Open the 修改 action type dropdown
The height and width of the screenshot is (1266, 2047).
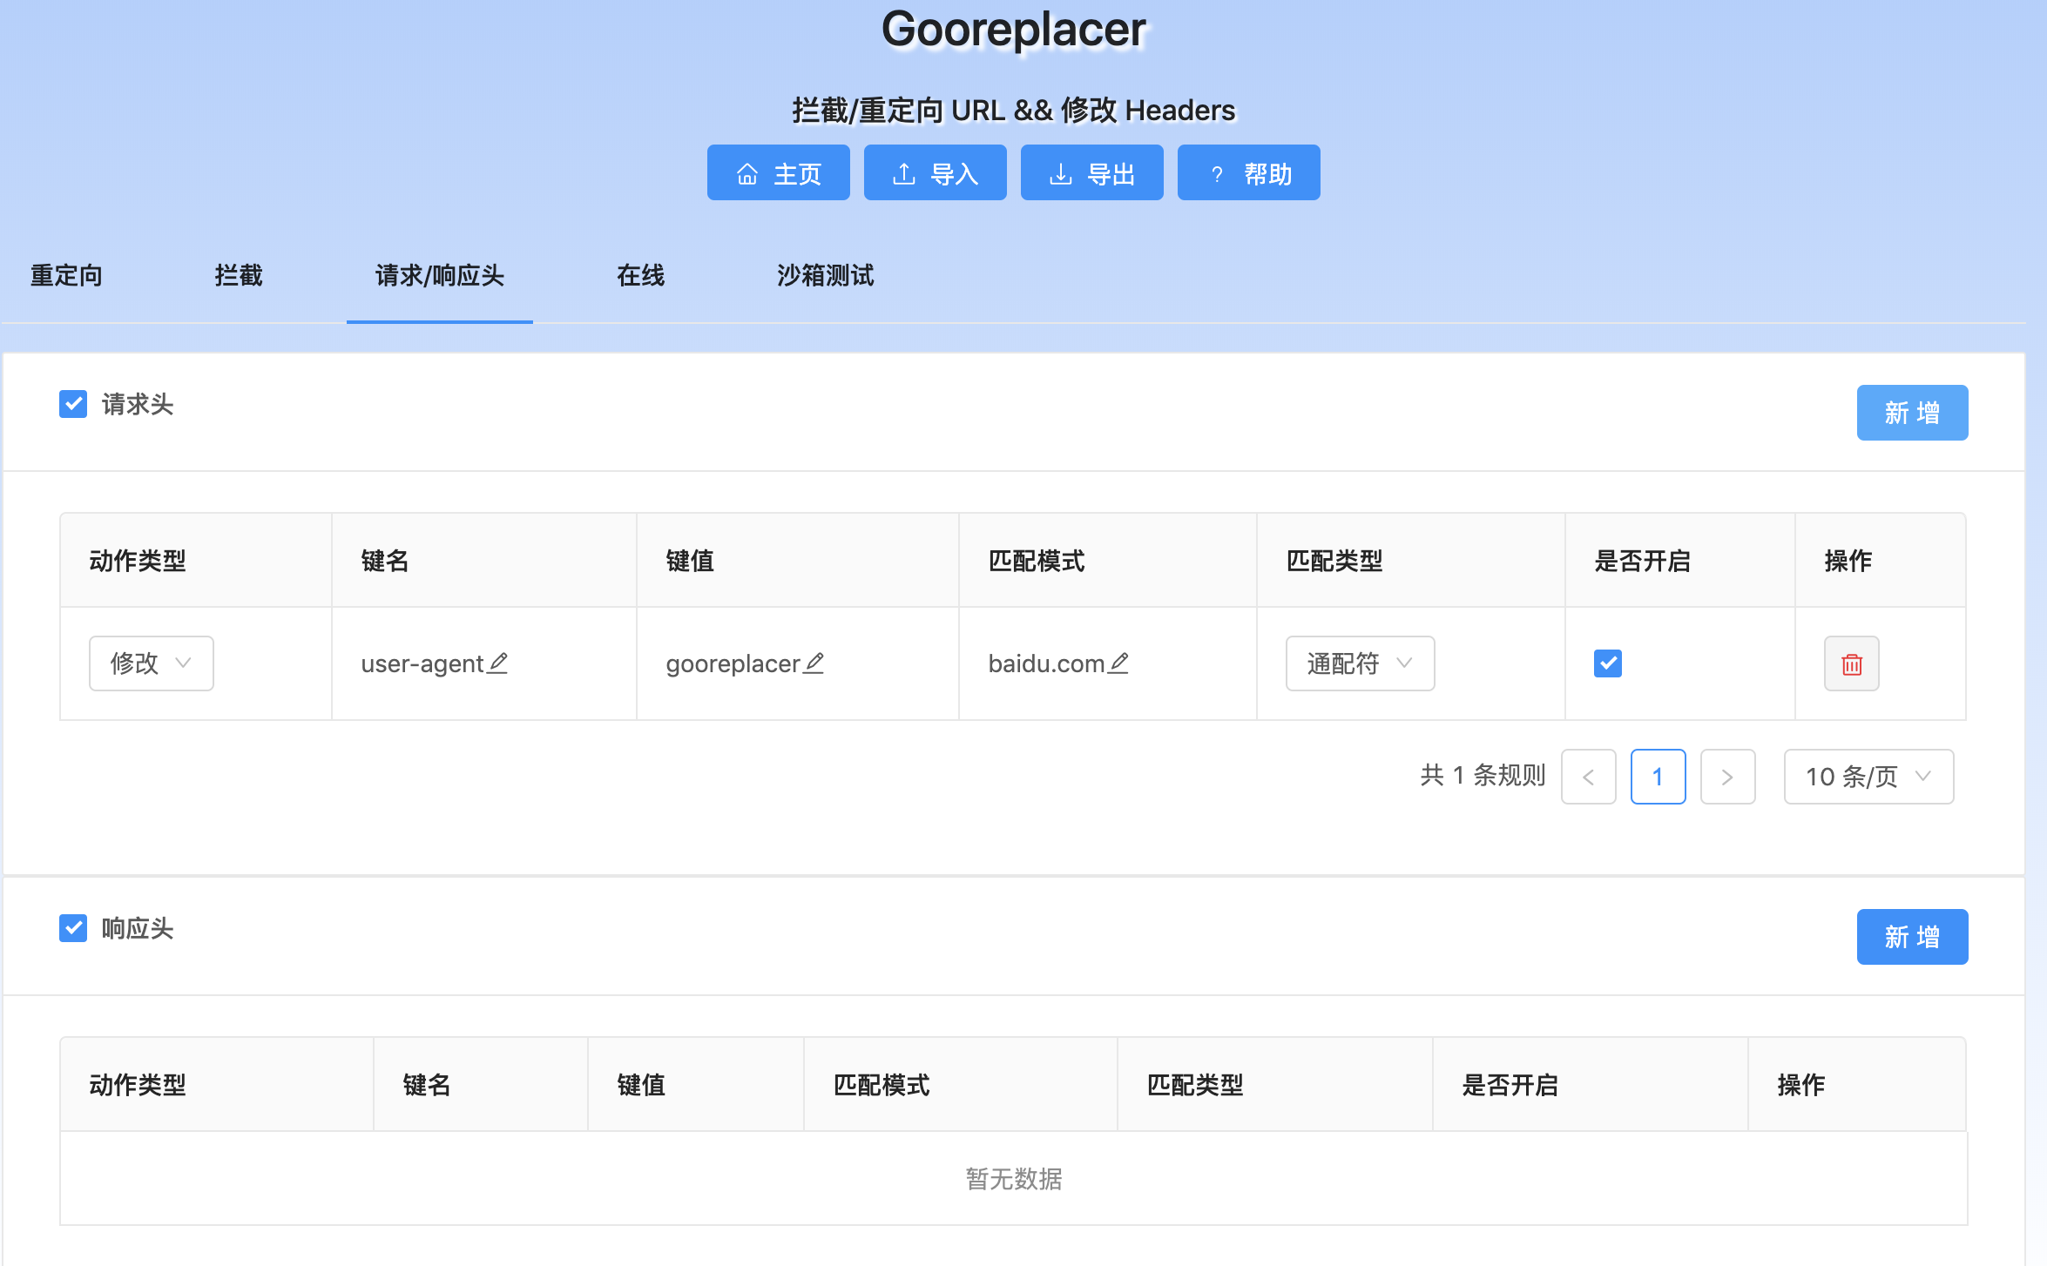pos(152,663)
